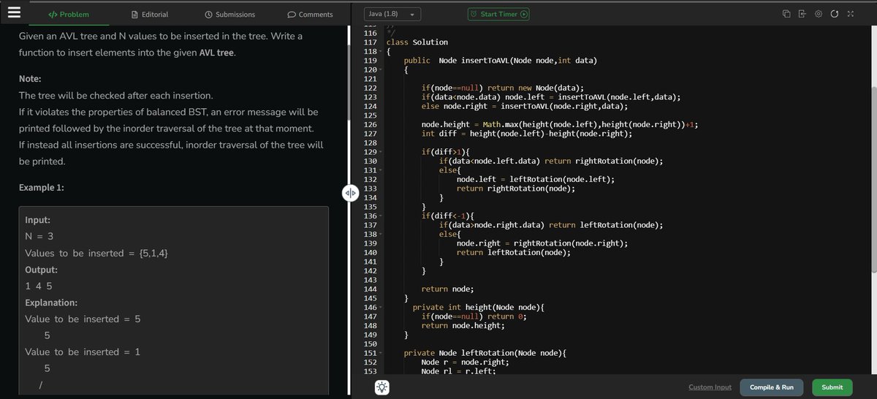View the Submissions tab
The image size is (877, 399).
(229, 14)
